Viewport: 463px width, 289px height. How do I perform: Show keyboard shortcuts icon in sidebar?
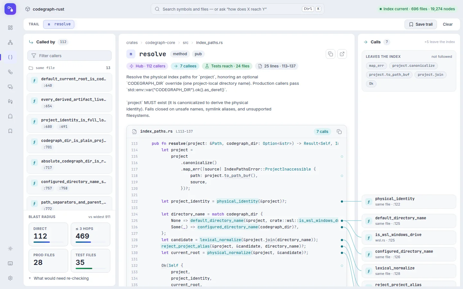[x=10, y=263]
